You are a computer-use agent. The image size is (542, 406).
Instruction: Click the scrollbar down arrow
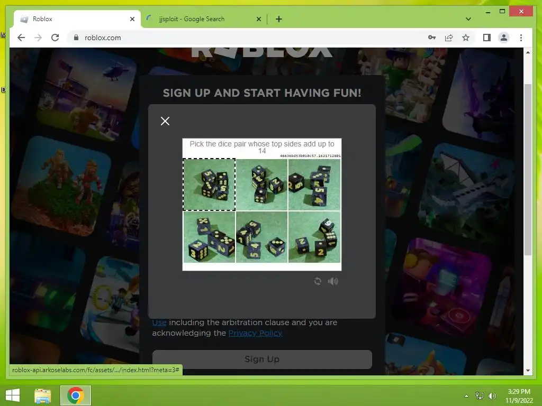coord(528,371)
